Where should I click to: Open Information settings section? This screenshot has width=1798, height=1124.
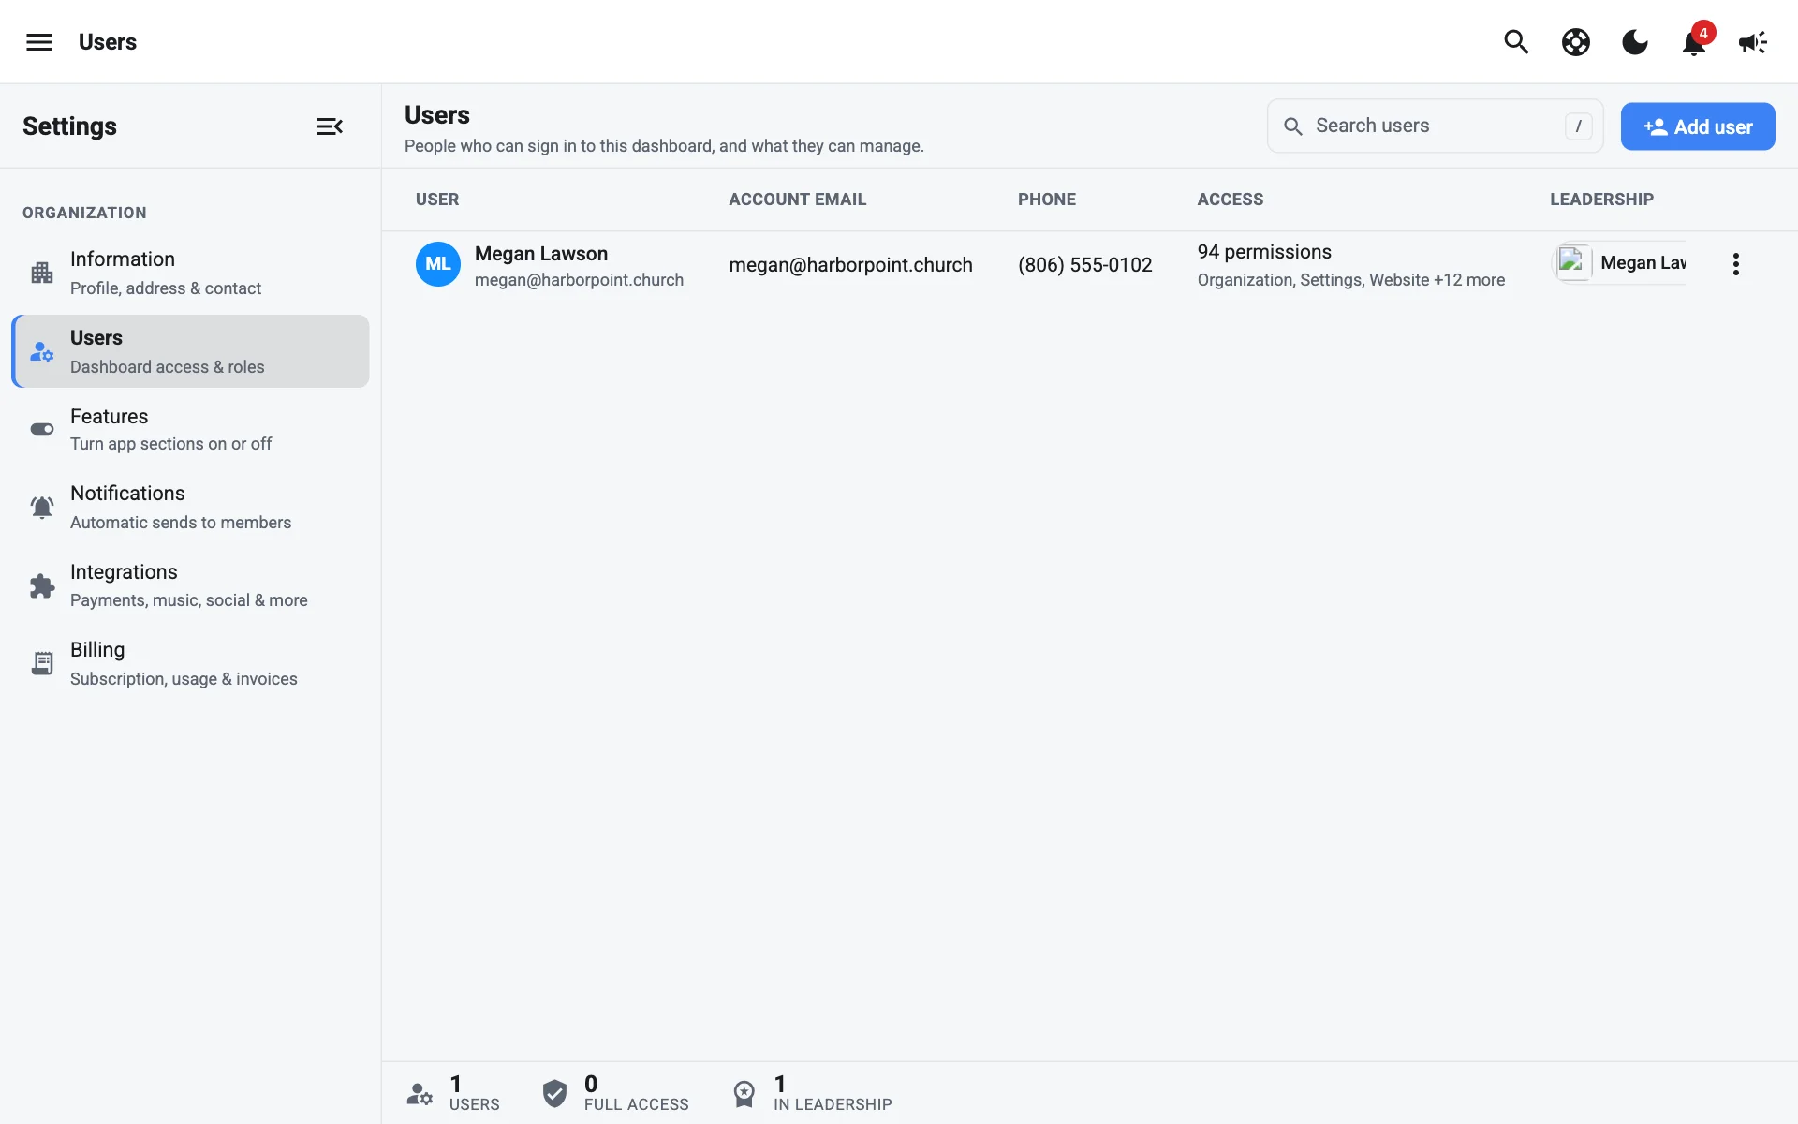190,273
